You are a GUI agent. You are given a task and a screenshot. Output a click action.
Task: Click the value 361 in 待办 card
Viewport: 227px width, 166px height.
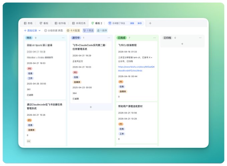[x=29, y=89]
